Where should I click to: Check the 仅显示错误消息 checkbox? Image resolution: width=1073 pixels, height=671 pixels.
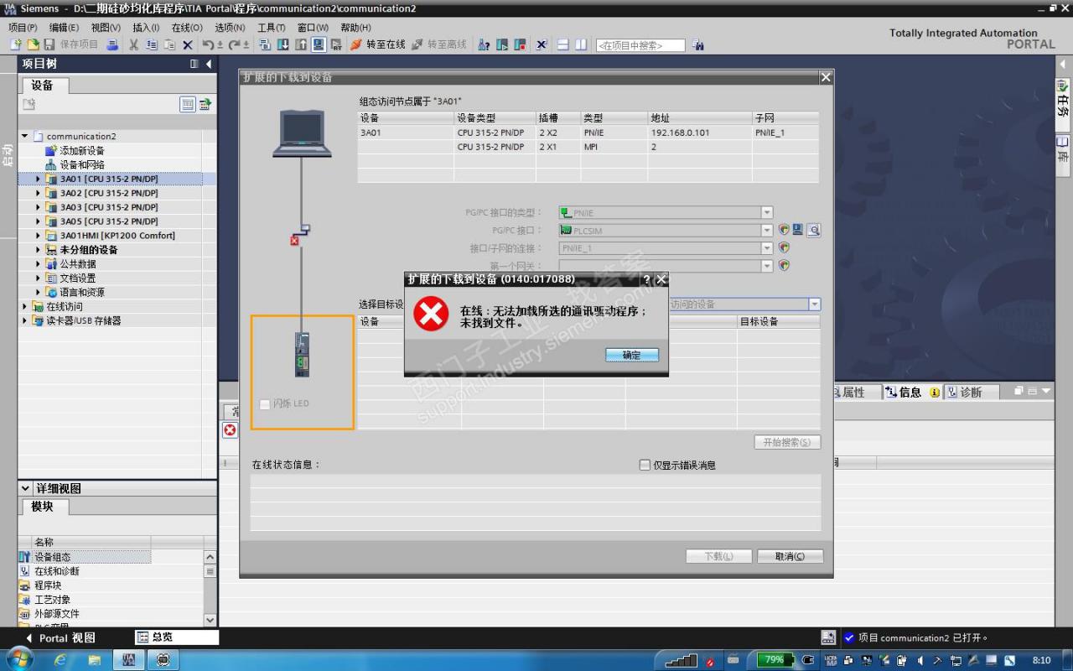645,465
